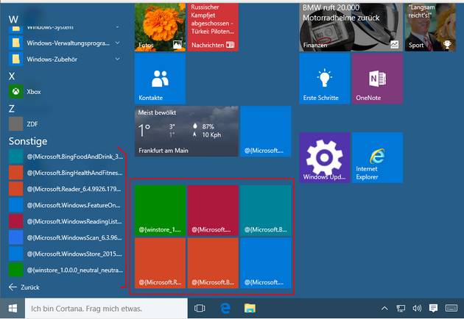
Task: Click the green @{winstore_1 tile
Action: 160,210
